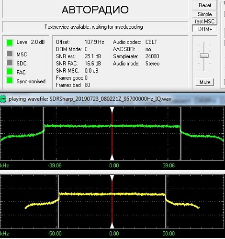Click the bottom center marker triangle in yellow spectrum
This screenshot has width=225, height=239.
[x=112, y=226]
